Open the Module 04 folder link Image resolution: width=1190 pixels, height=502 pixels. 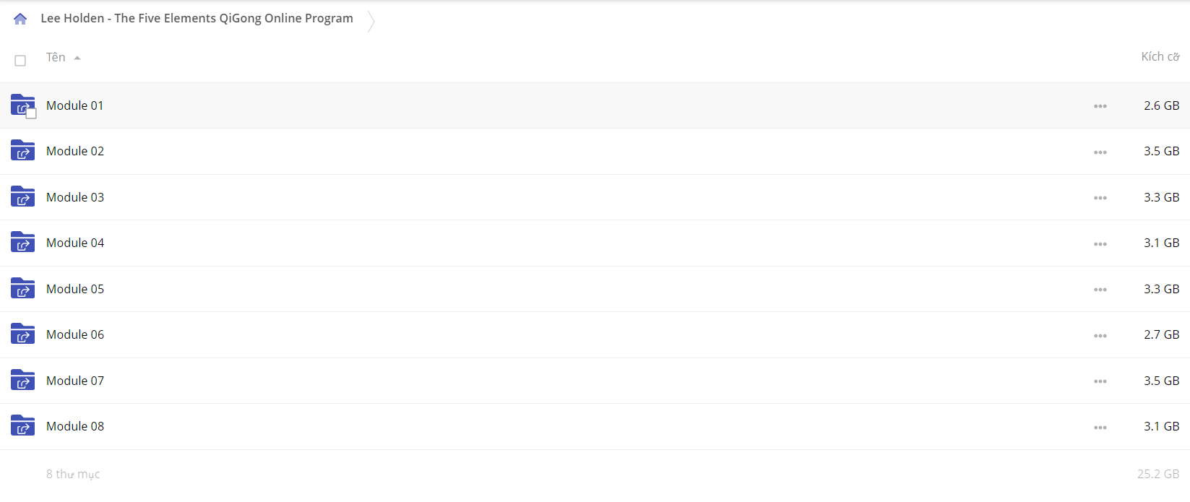click(x=75, y=243)
